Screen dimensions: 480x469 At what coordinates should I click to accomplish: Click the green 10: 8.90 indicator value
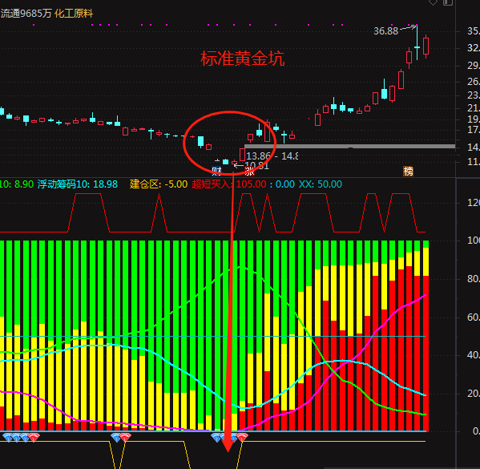coord(17,184)
